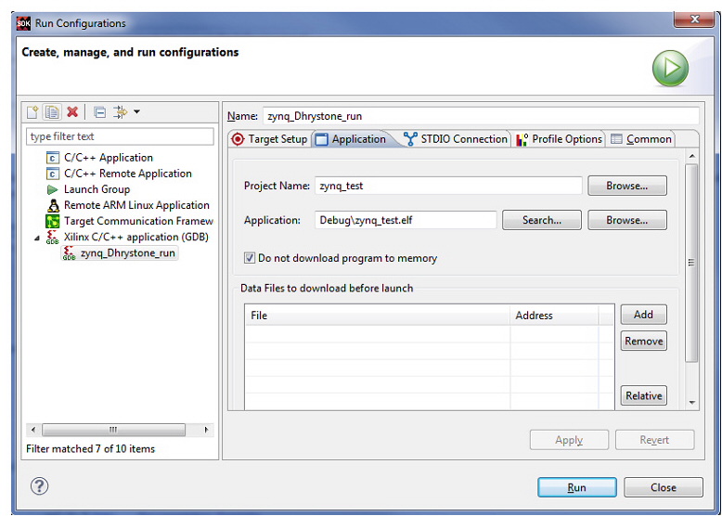Click the tree horizontal scrollbar left arrow

(33, 430)
